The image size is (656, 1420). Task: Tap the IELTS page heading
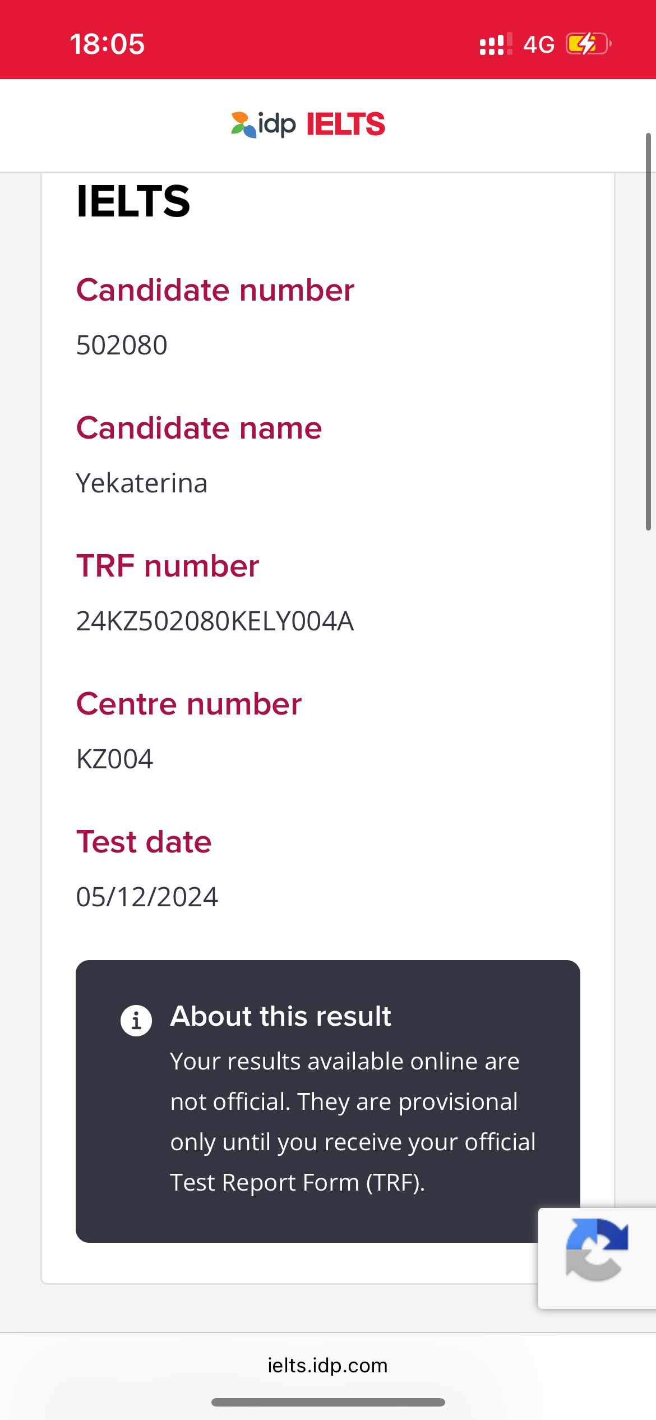coord(133,201)
